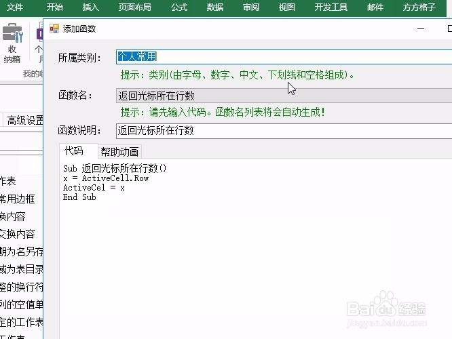Select the 常用边框 list item
The image size is (452, 339).
tap(17, 199)
